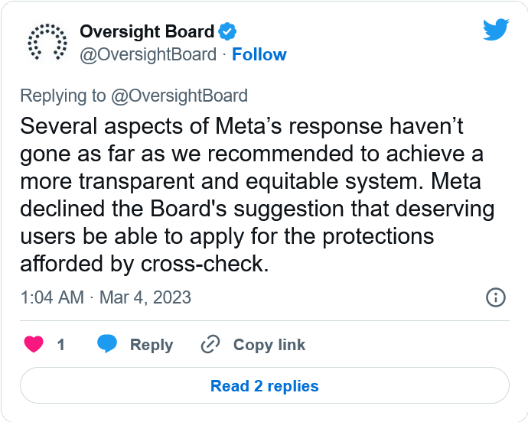The height and width of the screenshot is (422, 528).
Task: Open the Oversight Board display name
Action: click(x=147, y=31)
